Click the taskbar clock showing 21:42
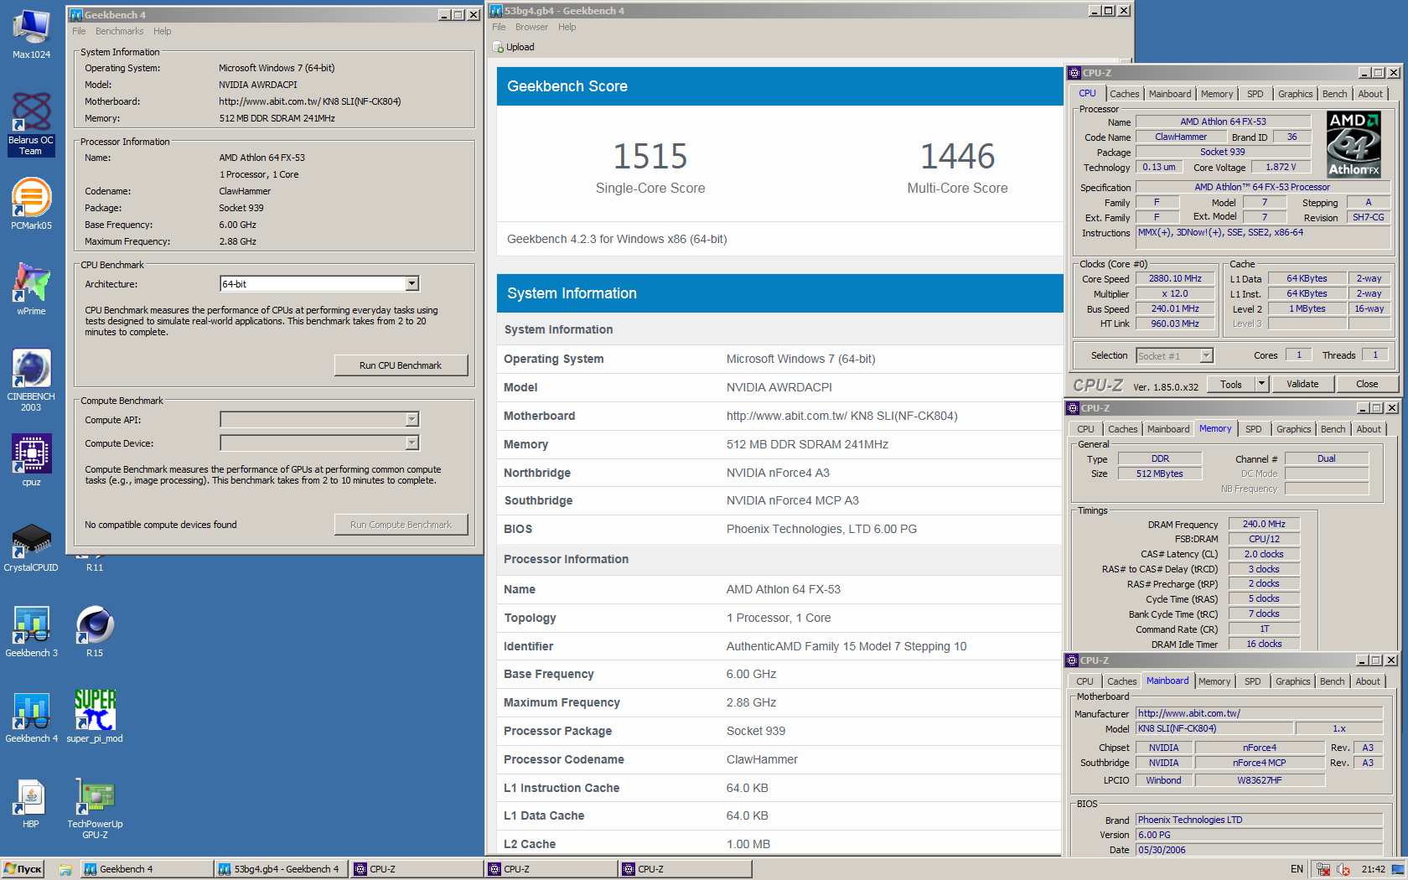Viewport: 1408px width, 880px height. (x=1373, y=869)
